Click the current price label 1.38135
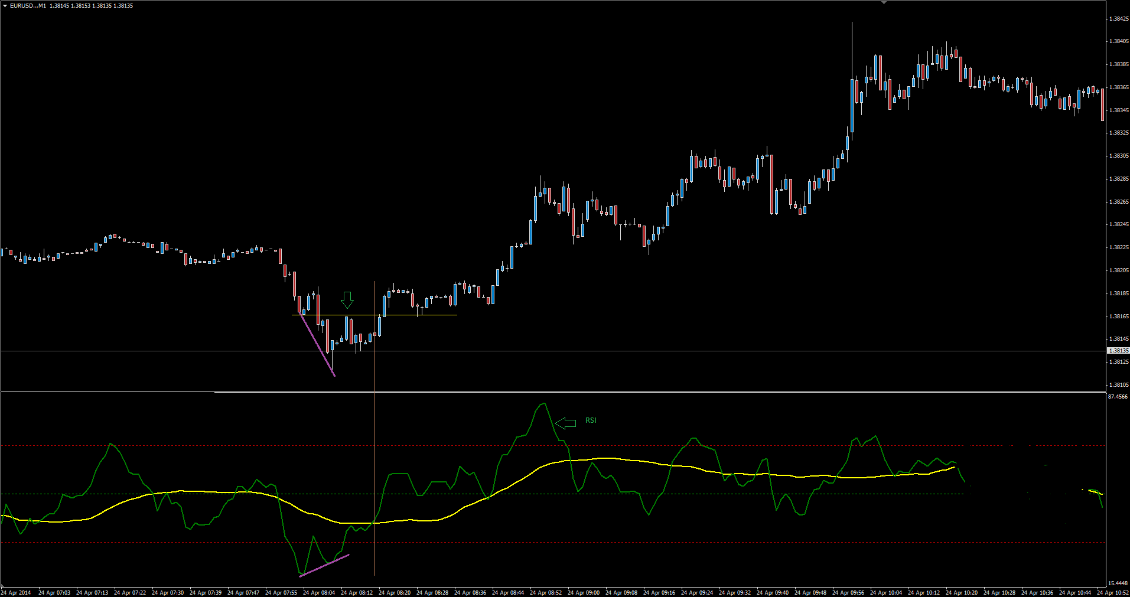The height and width of the screenshot is (597, 1130). point(1118,351)
